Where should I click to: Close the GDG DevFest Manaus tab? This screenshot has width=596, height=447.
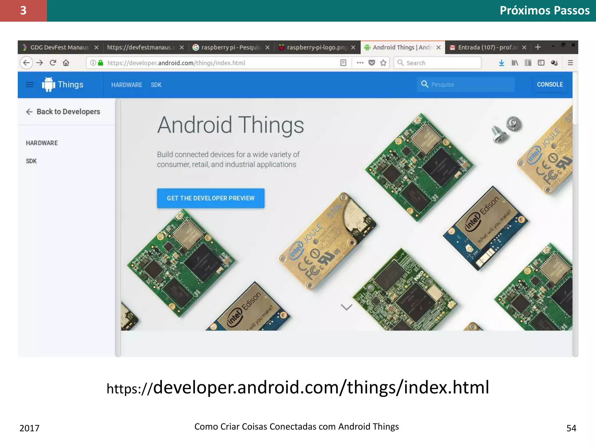[96, 47]
